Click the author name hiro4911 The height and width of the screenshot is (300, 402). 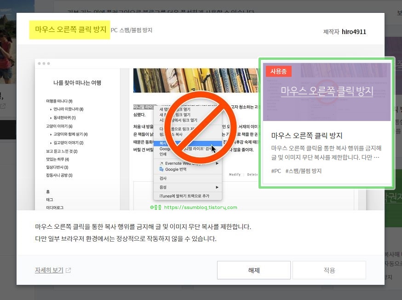(x=354, y=32)
